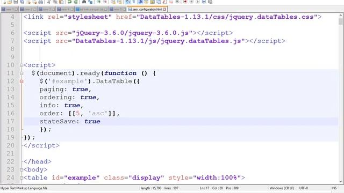
Task: Select the zero_configuration.html tab
Action: click(147, 10)
